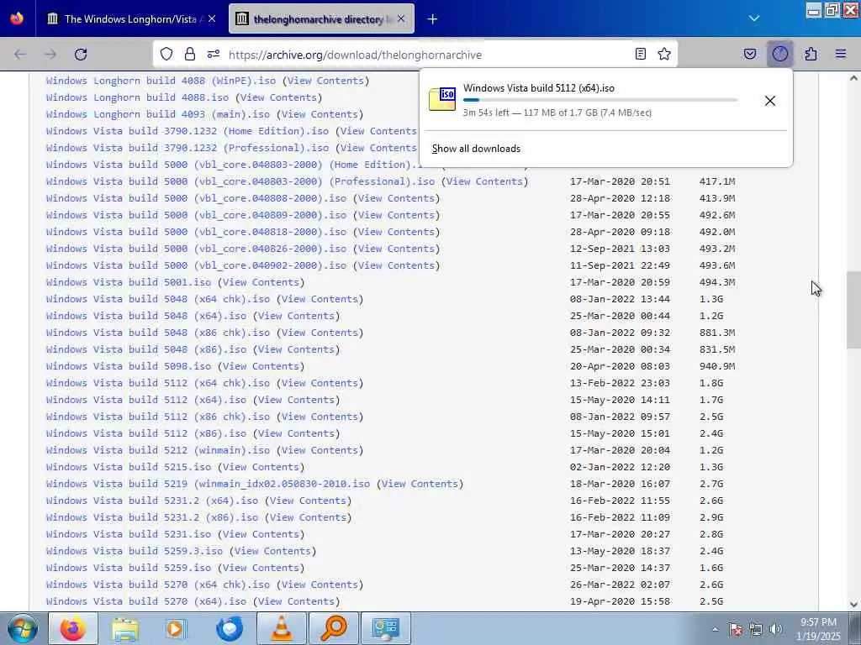Click the page scroll down arrow
The image size is (861, 645).
(853, 605)
